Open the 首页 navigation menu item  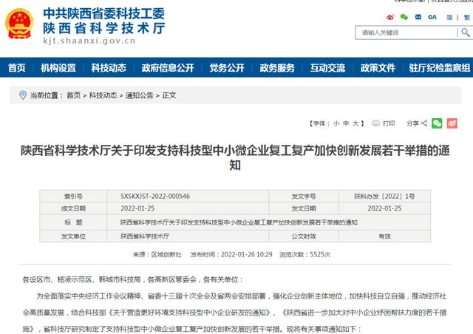click(x=17, y=67)
